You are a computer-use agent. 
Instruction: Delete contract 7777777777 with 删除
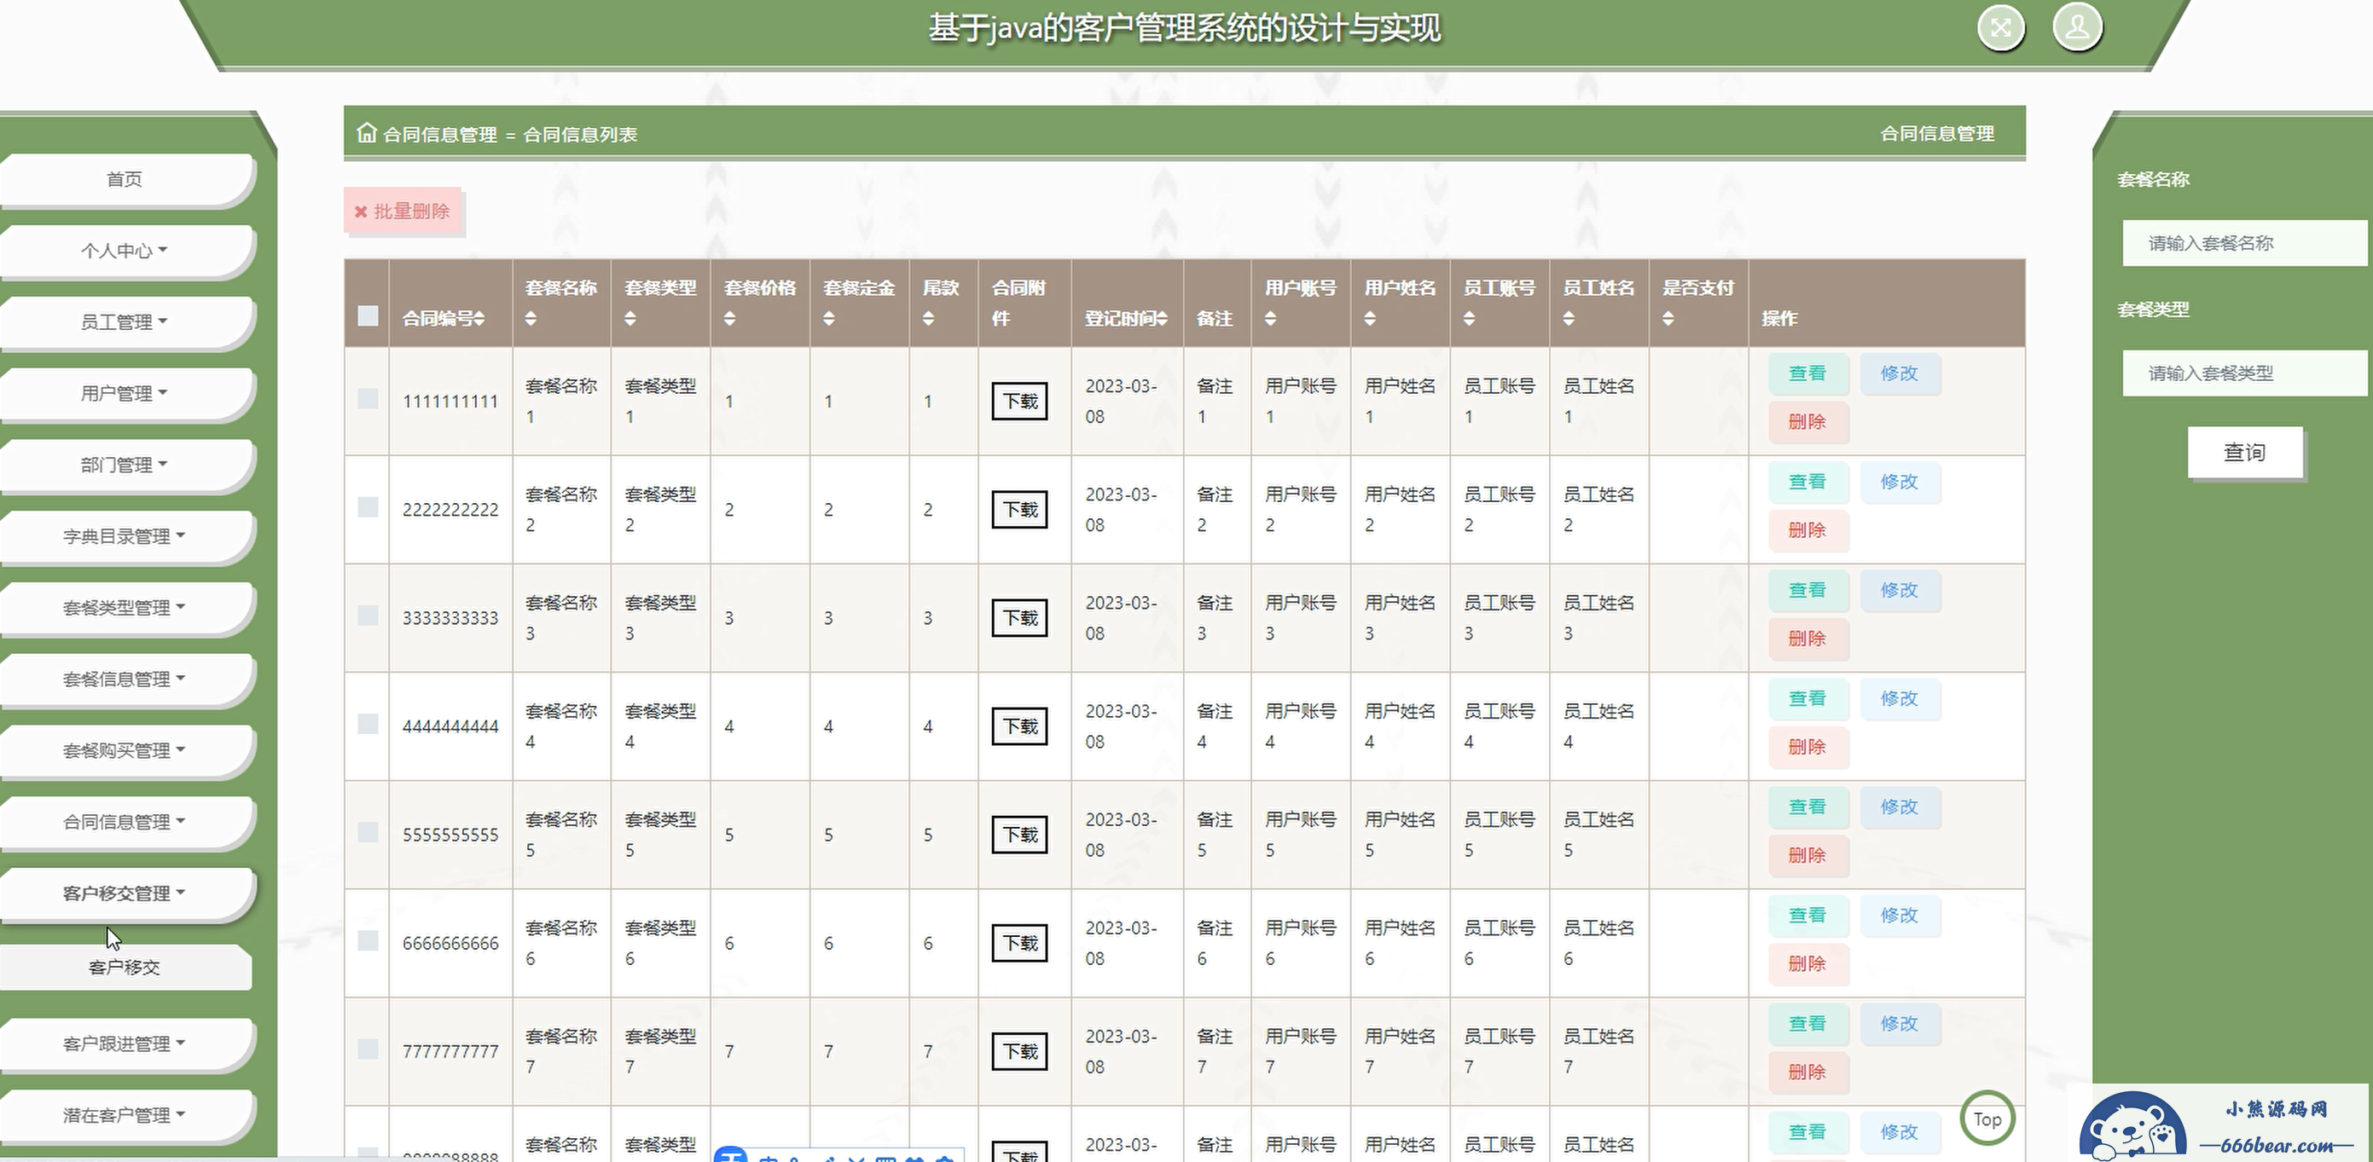coord(1807,1072)
